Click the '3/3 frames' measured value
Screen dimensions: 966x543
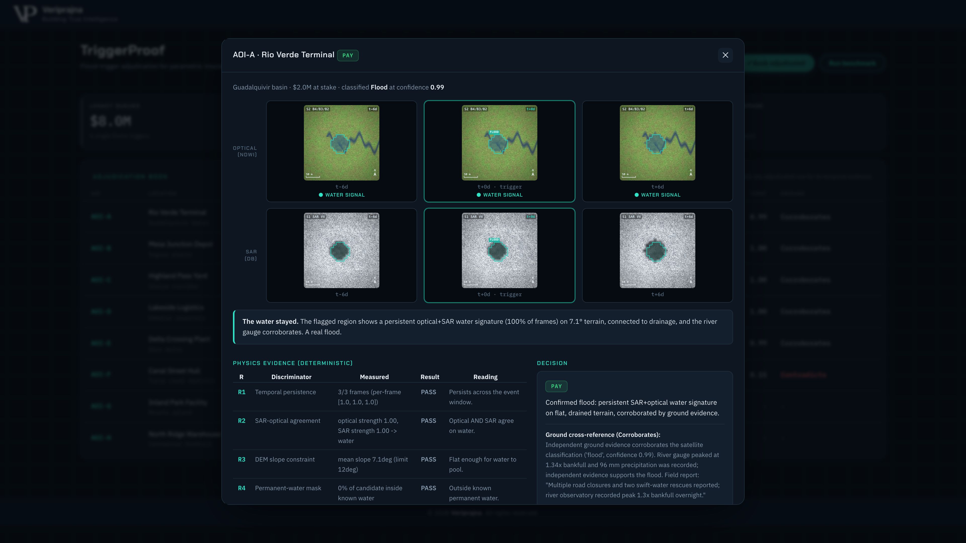pos(369,397)
